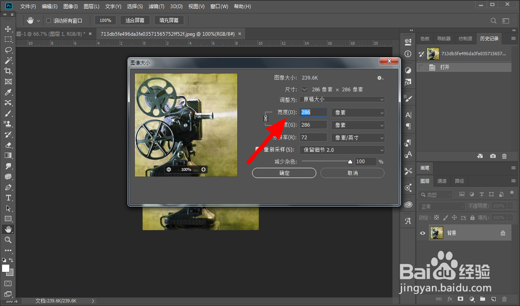The width and height of the screenshot is (520, 306).
Task: Select the Eraser tool
Action: click(8, 145)
